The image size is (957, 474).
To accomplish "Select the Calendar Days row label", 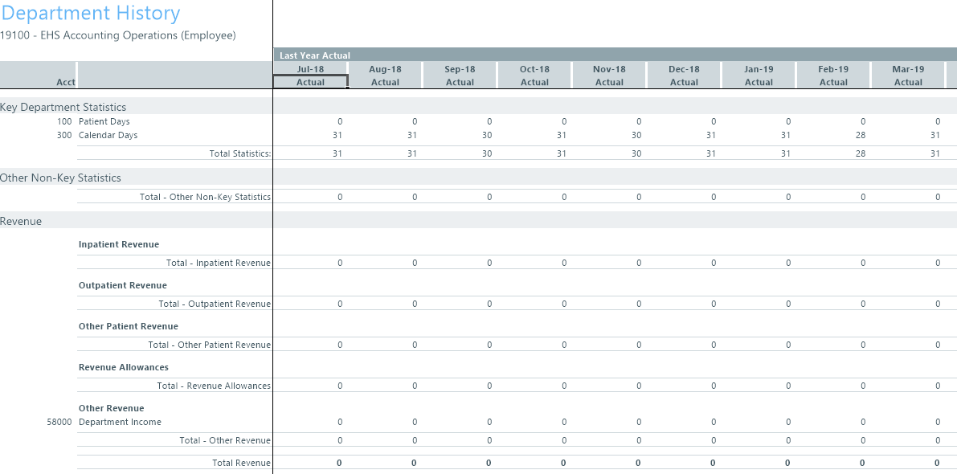I will click(x=108, y=136).
